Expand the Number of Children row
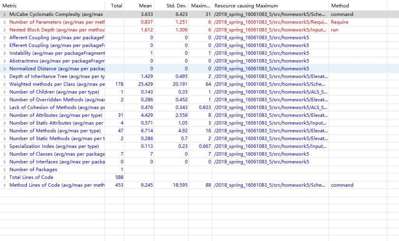Image resolution: width=399 pixels, height=241 pixels. coord(5,92)
